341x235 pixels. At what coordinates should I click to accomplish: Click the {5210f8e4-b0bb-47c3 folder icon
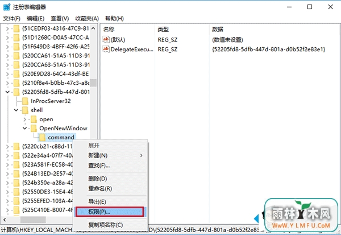16,83
